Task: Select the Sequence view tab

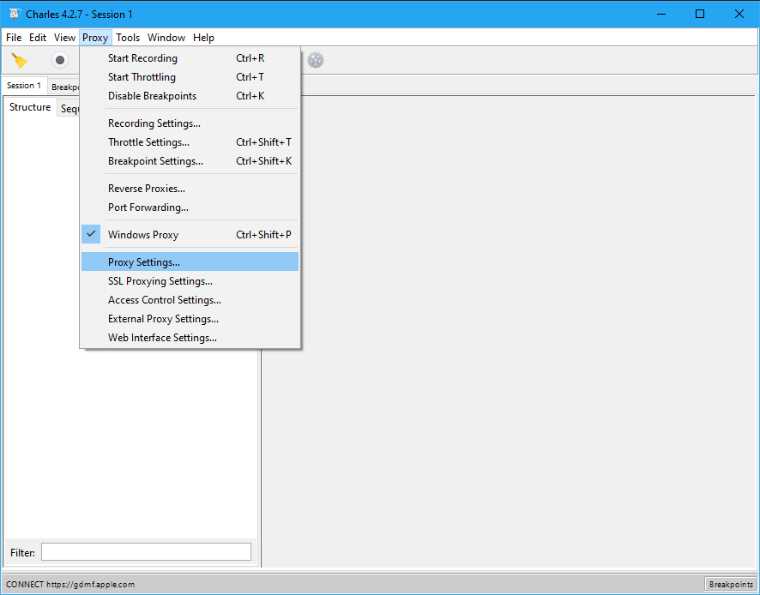Action: (x=69, y=109)
